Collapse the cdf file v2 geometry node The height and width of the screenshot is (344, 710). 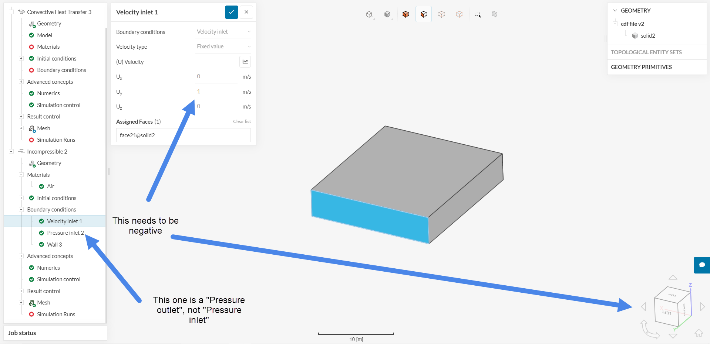pos(615,24)
